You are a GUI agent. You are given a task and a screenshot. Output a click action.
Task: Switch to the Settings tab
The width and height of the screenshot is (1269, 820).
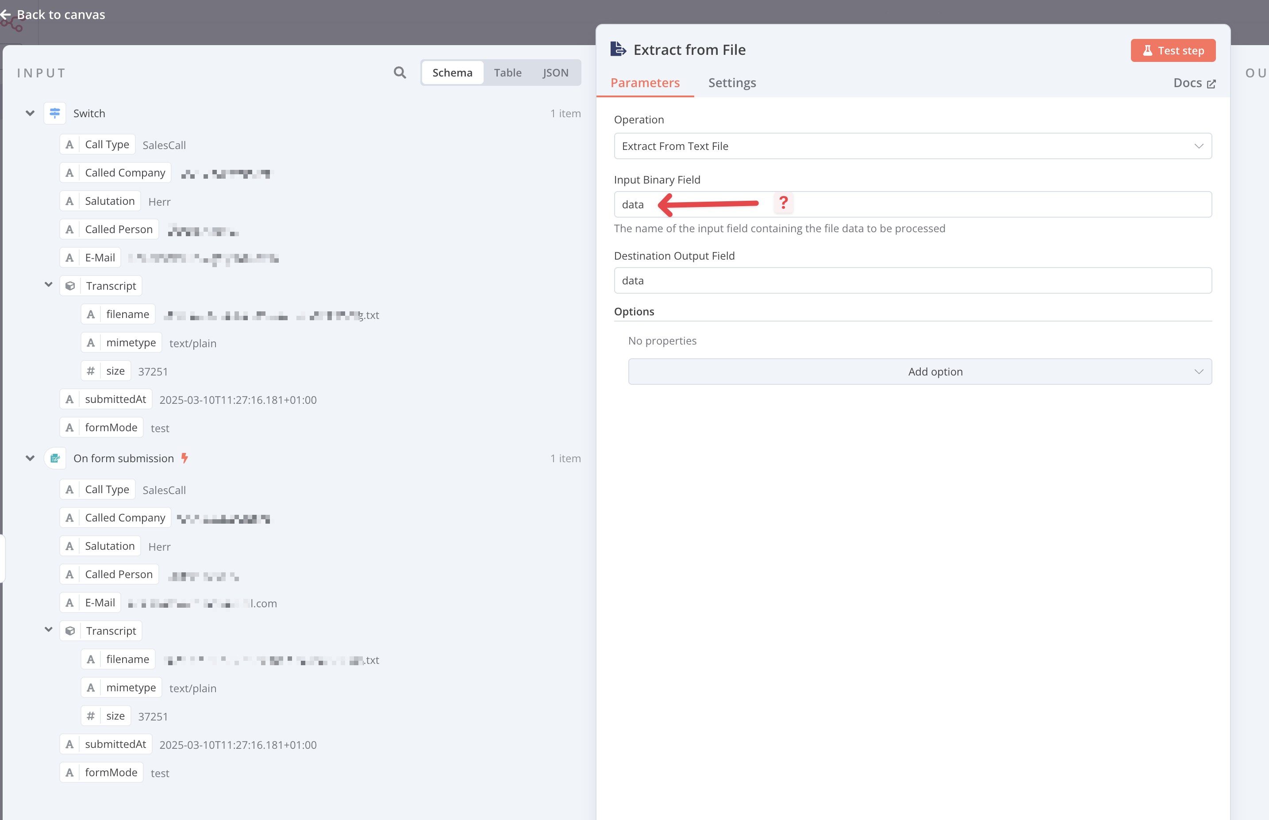point(732,83)
